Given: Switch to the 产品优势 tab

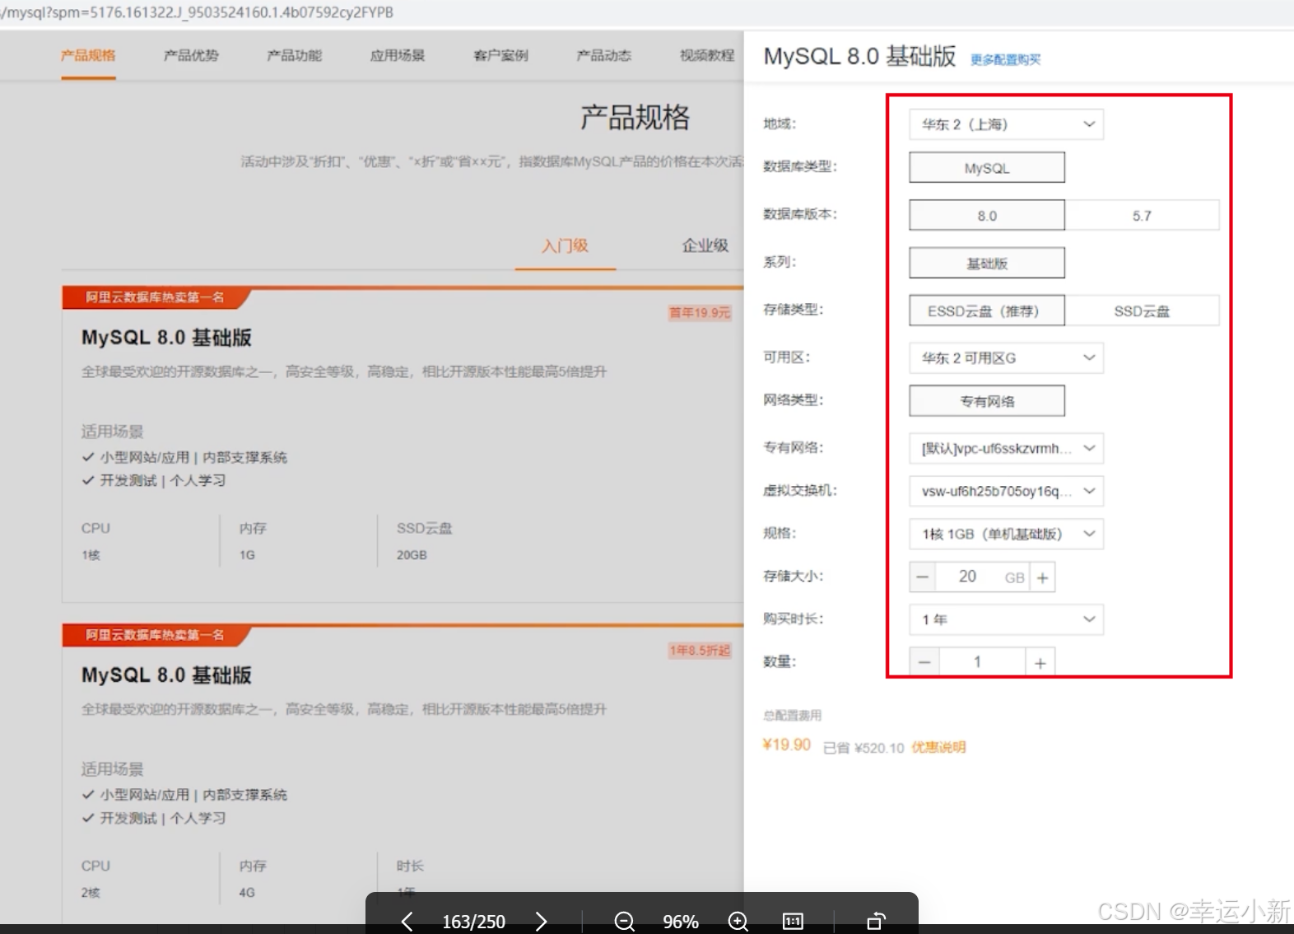Looking at the screenshot, I should [191, 56].
